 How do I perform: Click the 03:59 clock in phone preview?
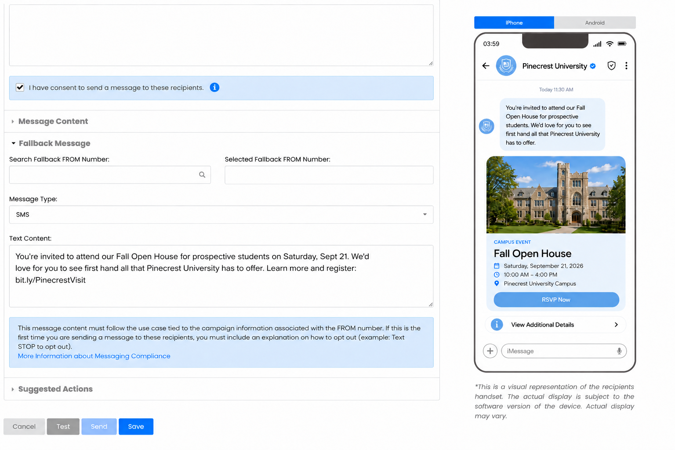[x=491, y=44]
